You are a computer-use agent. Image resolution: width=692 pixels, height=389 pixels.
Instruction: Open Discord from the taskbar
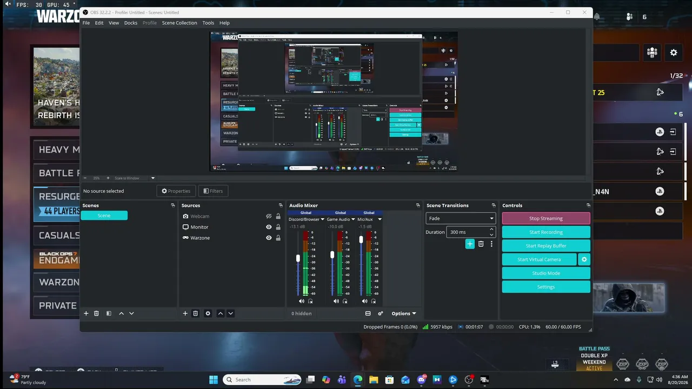click(x=421, y=380)
